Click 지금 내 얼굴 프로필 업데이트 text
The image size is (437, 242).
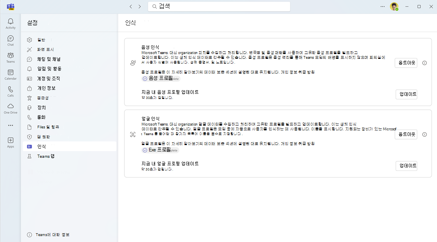pos(170,164)
